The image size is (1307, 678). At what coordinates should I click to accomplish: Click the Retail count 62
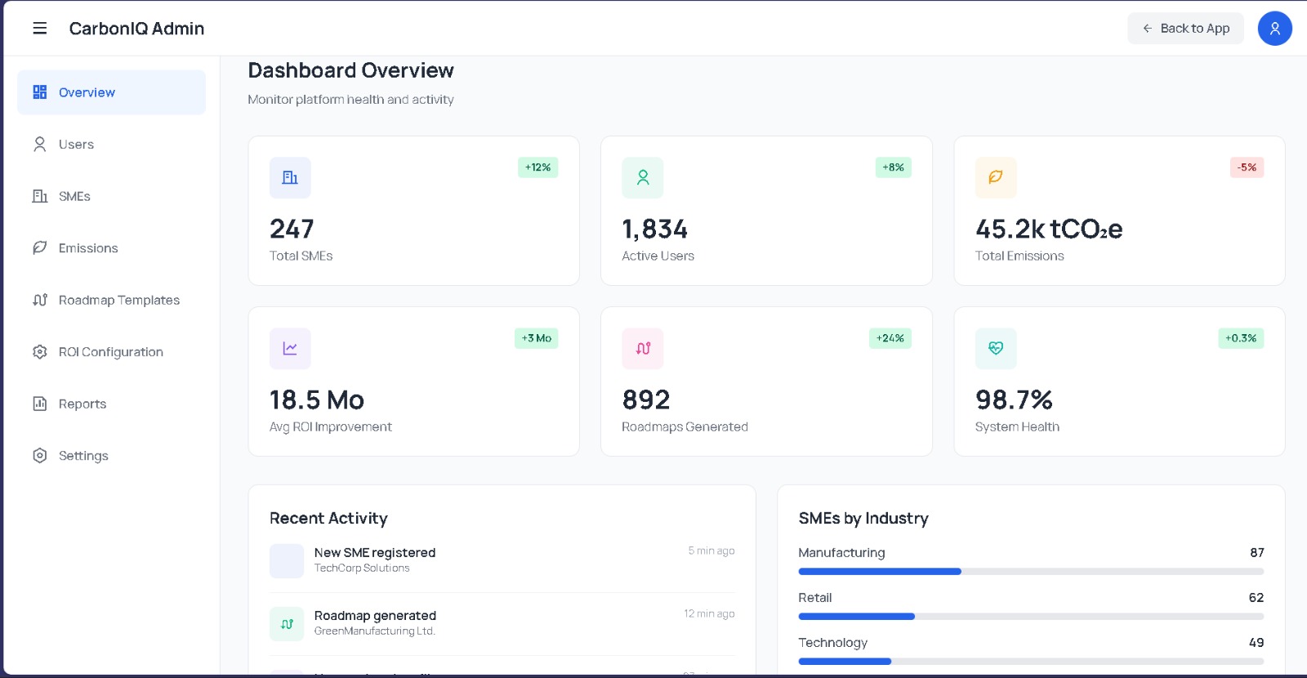[1256, 598]
